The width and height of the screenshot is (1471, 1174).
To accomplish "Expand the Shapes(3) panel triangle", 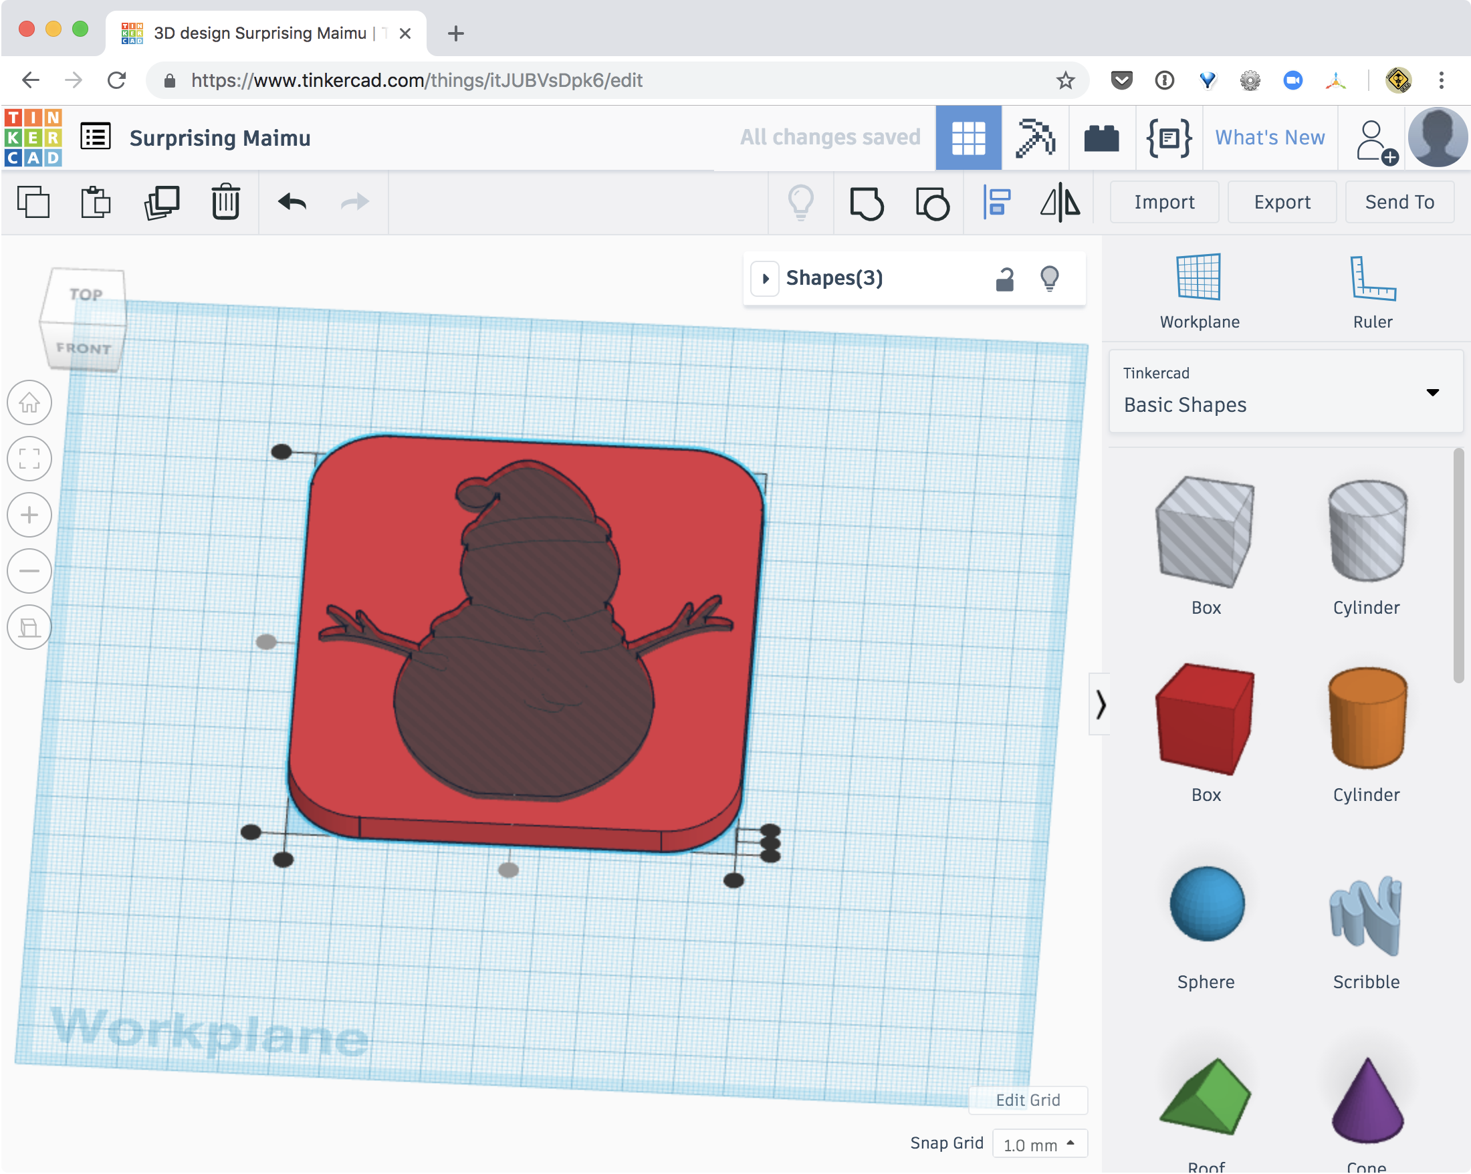I will [x=765, y=278].
